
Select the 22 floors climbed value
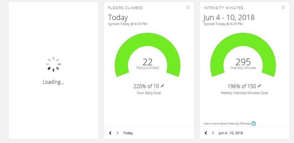tap(147, 62)
